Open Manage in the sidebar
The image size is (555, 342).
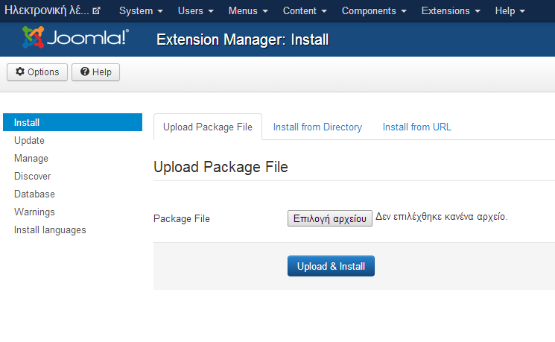point(31,158)
